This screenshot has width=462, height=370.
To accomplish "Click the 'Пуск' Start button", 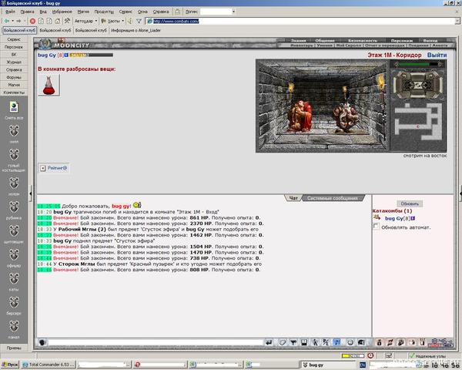I will 10,365.
